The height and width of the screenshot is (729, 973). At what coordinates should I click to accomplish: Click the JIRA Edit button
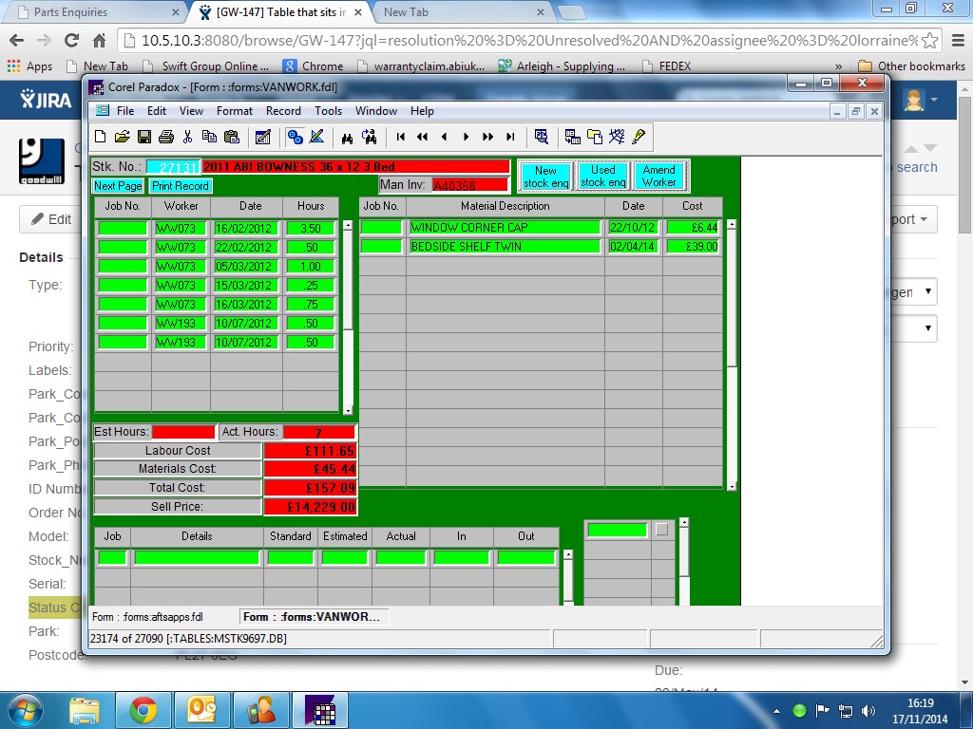click(51, 219)
